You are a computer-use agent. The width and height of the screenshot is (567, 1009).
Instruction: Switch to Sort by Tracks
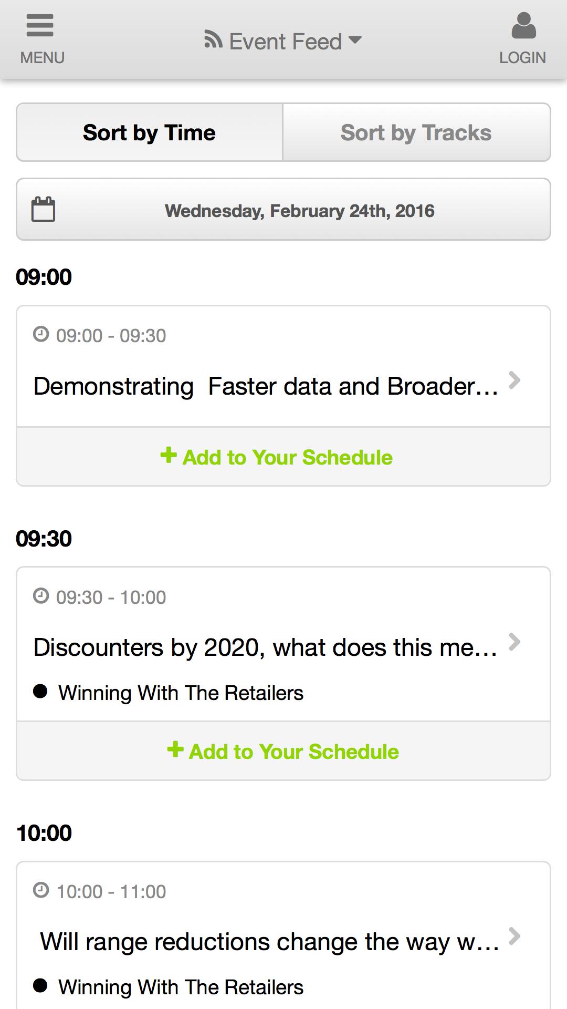[416, 132]
